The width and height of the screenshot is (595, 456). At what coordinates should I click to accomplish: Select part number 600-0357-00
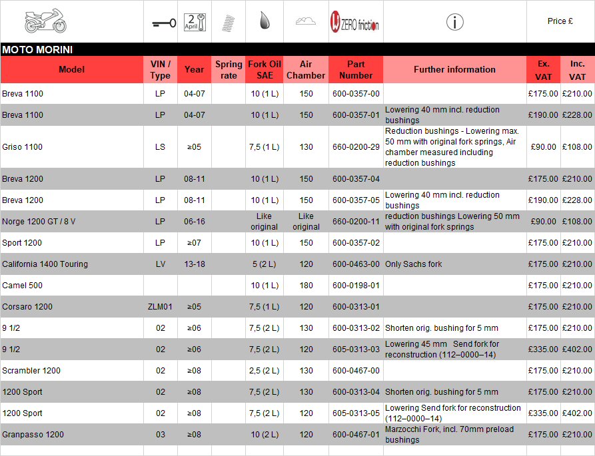pyautogui.click(x=356, y=94)
